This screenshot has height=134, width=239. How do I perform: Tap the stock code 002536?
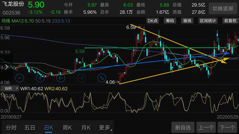11,13
